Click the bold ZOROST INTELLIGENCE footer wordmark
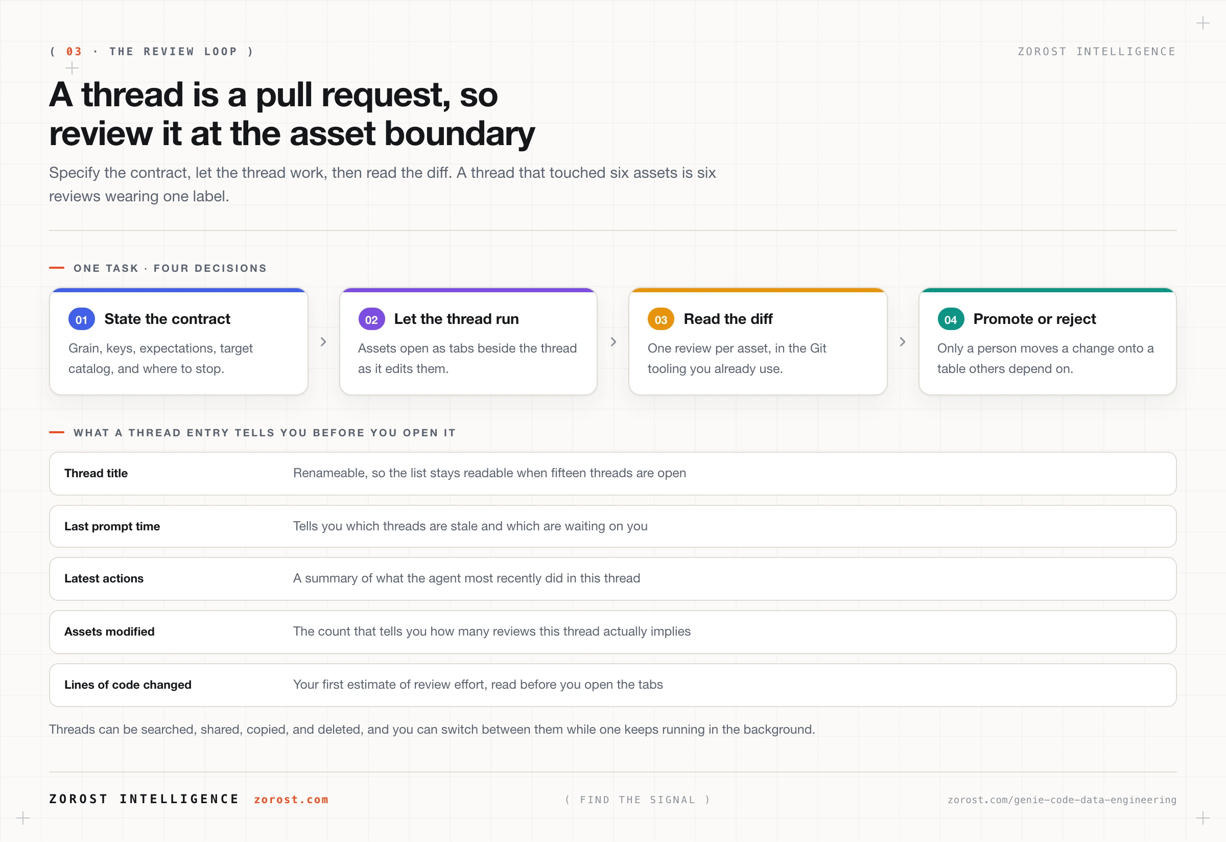The image size is (1226, 842). tap(144, 800)
